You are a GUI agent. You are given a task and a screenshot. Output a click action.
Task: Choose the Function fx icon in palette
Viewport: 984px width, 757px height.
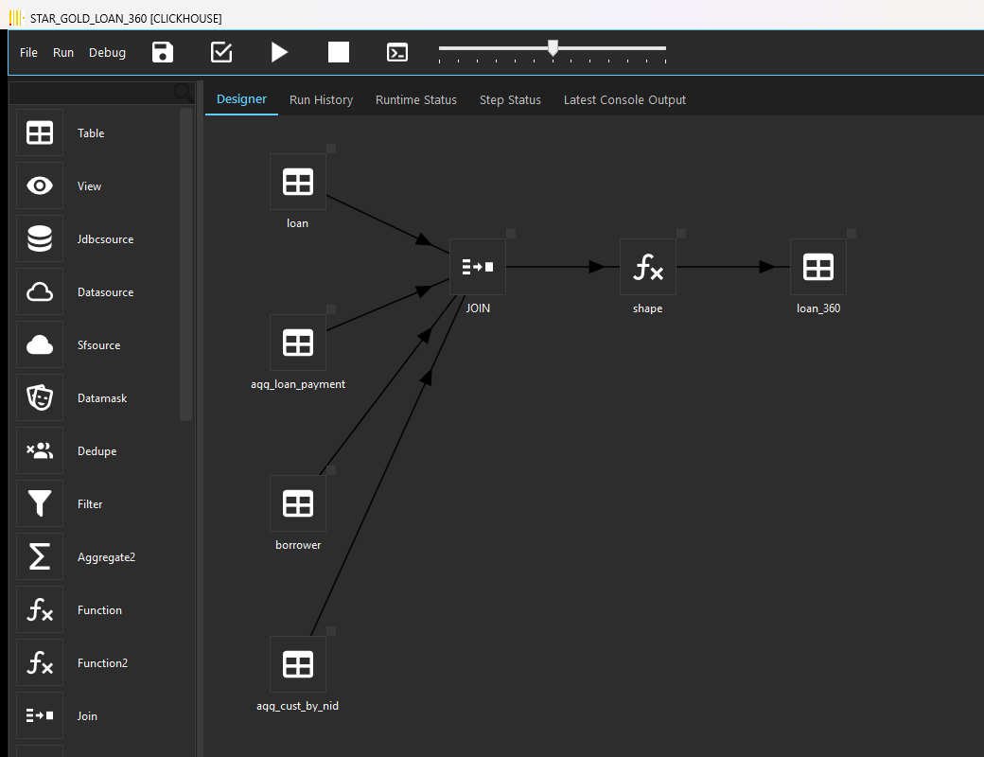point(40,609)
